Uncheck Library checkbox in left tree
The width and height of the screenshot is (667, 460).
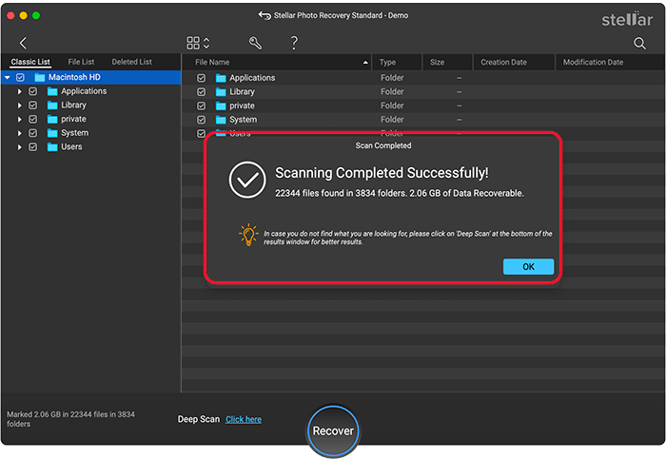coord(32,105)
